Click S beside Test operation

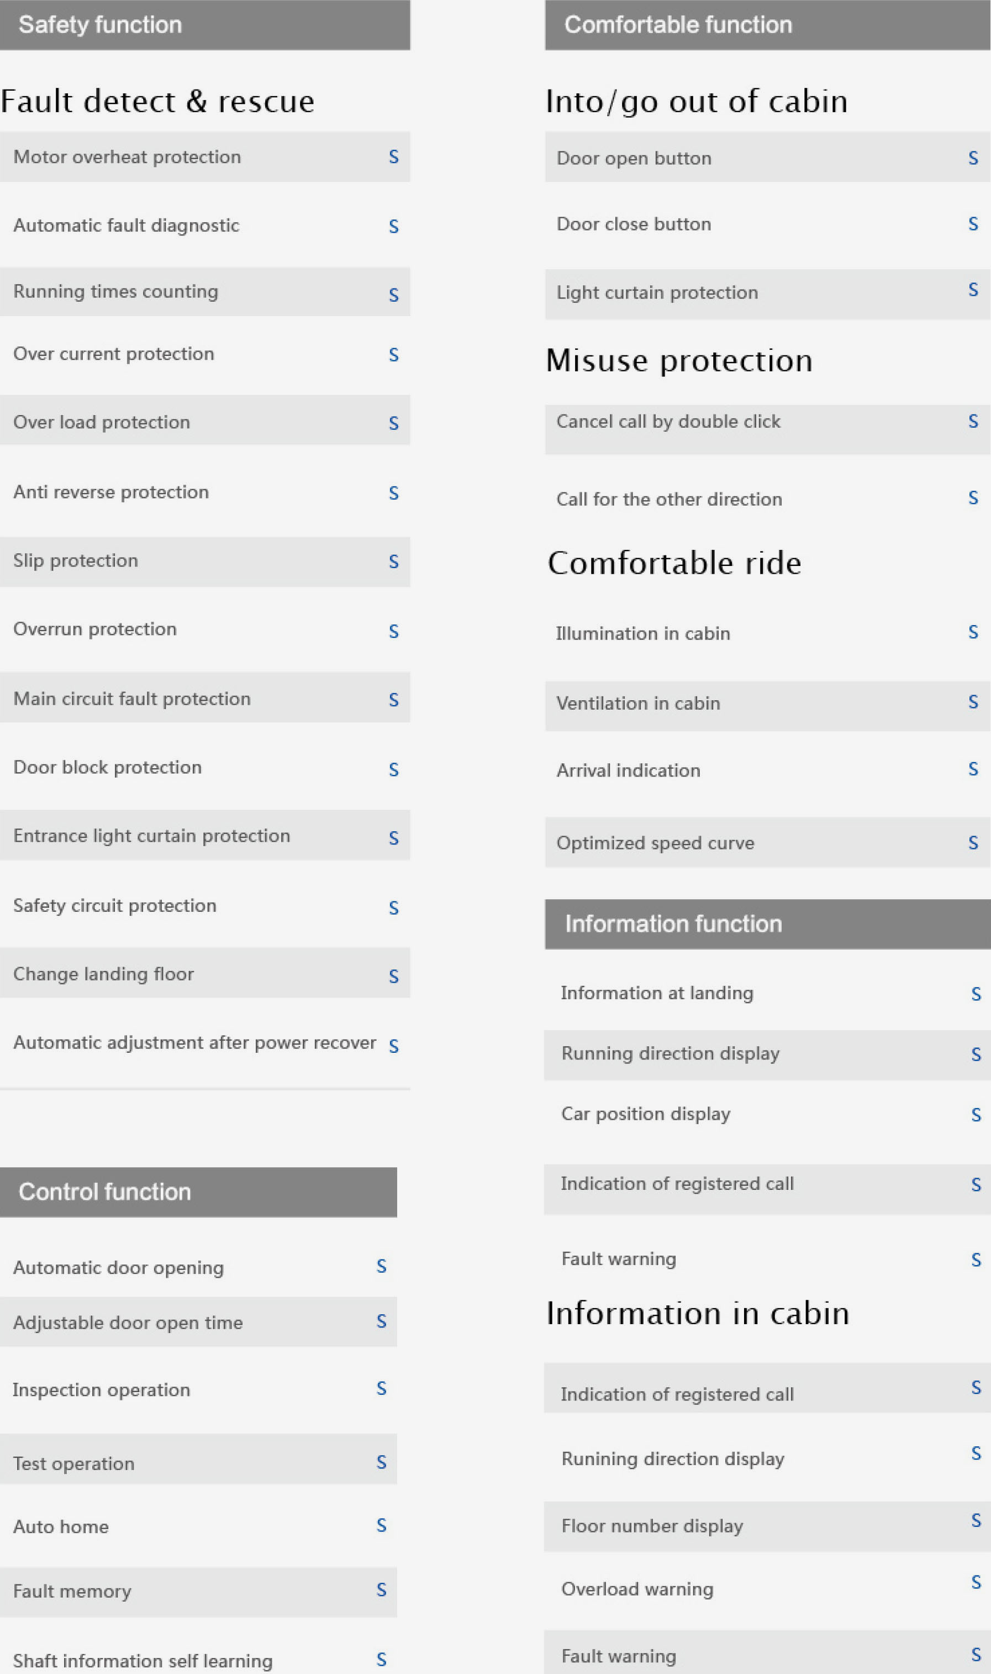381,1462
